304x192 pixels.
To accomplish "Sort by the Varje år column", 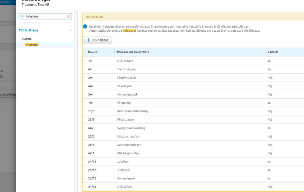I will point(273,52).
